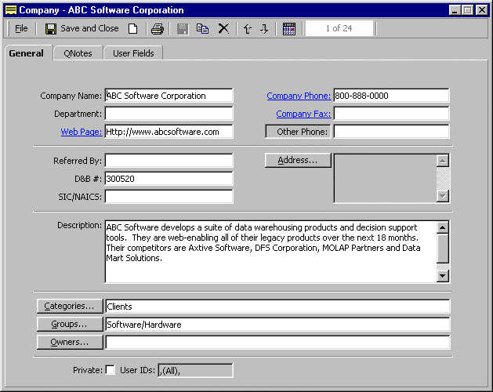Click the window icon in the title bar
This screenshot has width=493, height=392.
click(x=11, y=10)
